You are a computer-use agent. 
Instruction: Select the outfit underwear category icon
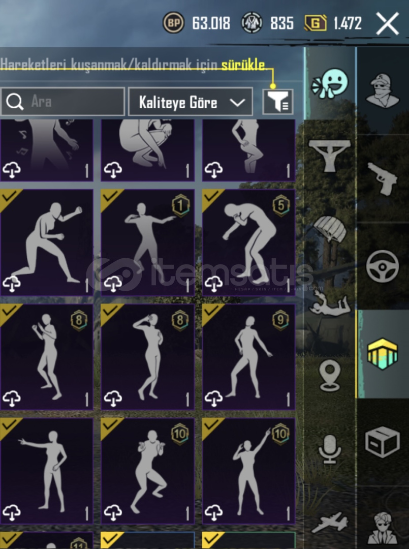click(x=329, y=156)
